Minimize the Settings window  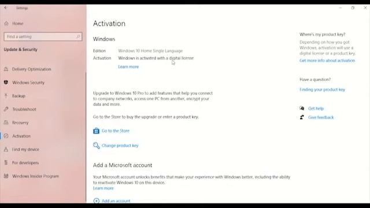(x=341, y=8)
